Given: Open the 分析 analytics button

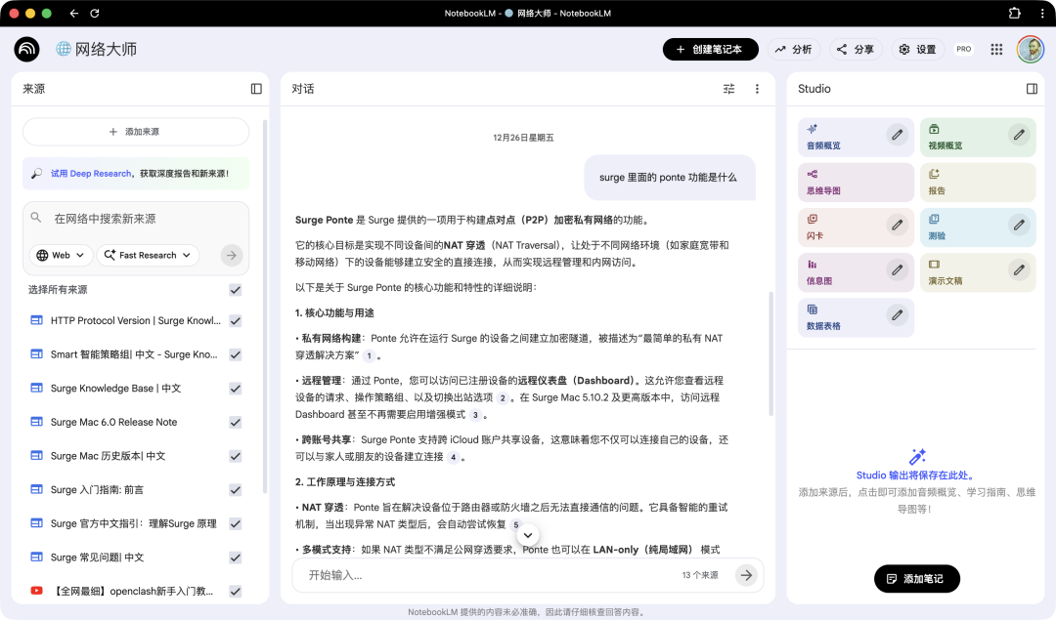Looking at the screenshot, I should click(x=793, y=49).
